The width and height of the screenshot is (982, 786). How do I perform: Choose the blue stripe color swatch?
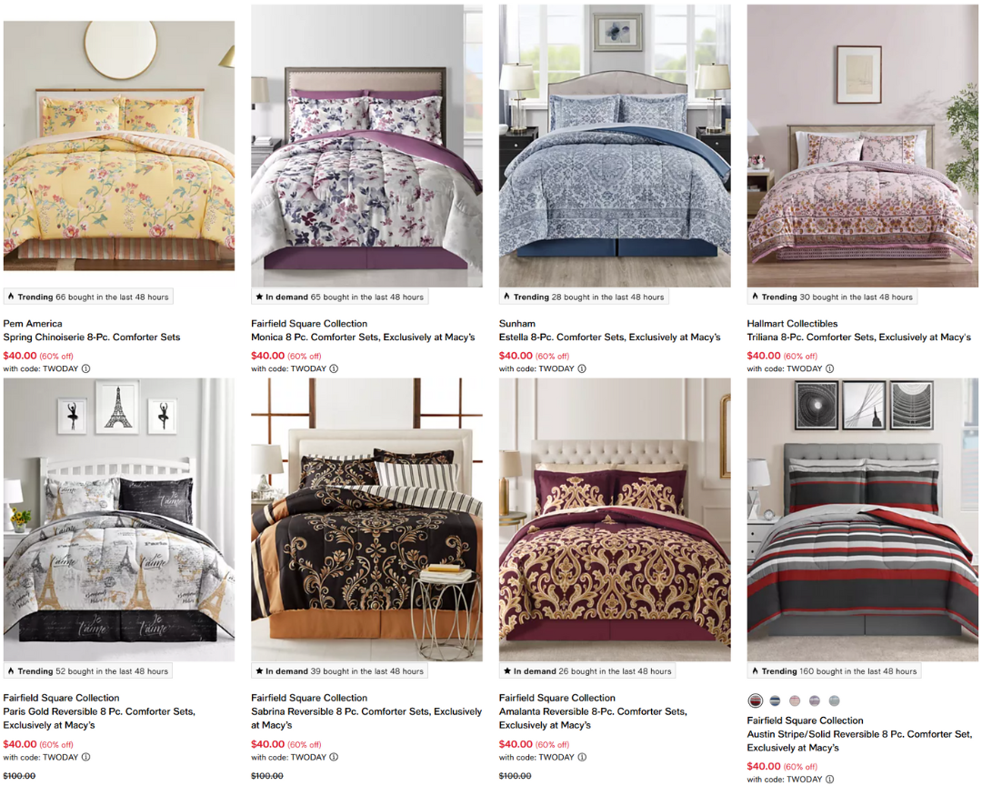click(x=776, y=700)
